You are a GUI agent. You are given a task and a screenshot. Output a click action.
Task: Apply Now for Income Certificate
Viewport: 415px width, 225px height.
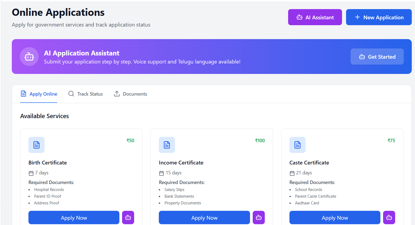tap(204, 217)
